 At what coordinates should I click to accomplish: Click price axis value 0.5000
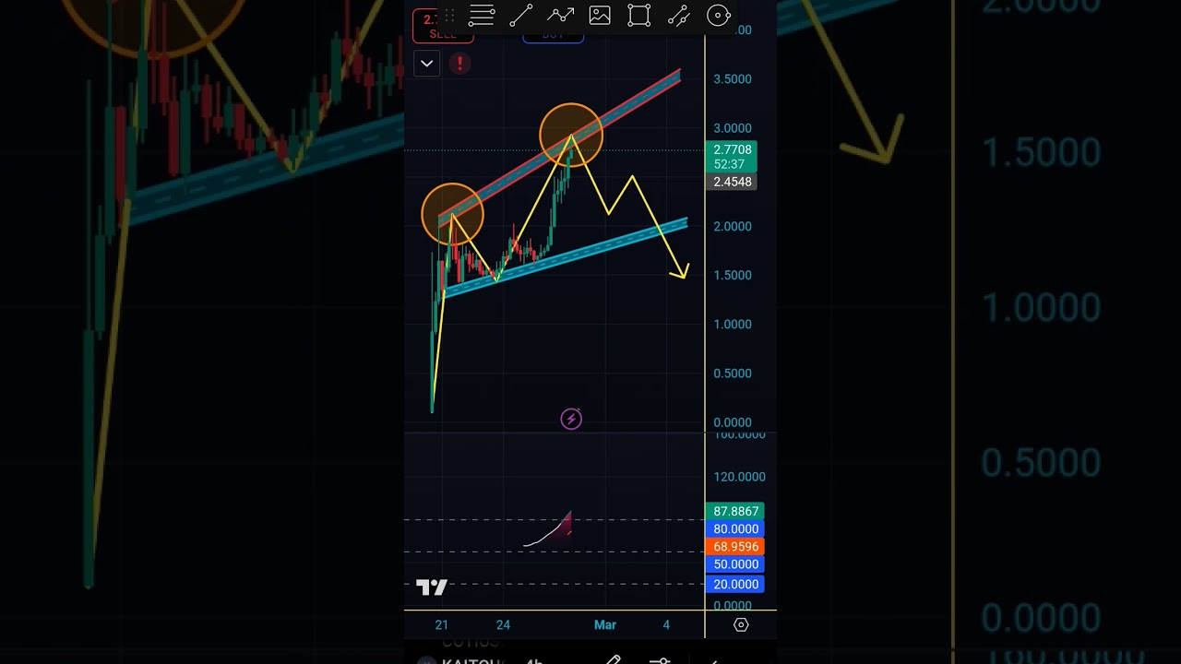(733, 373)
